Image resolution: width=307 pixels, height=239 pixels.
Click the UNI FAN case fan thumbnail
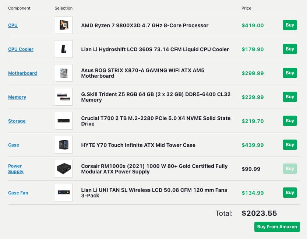pos(63,193)
